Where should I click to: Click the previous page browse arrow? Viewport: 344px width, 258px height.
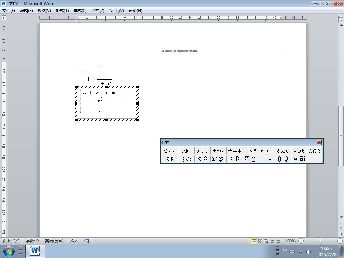pyautogui.click(x=341, y=222)
